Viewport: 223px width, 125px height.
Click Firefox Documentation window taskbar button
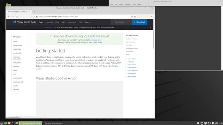coord(30,123)
